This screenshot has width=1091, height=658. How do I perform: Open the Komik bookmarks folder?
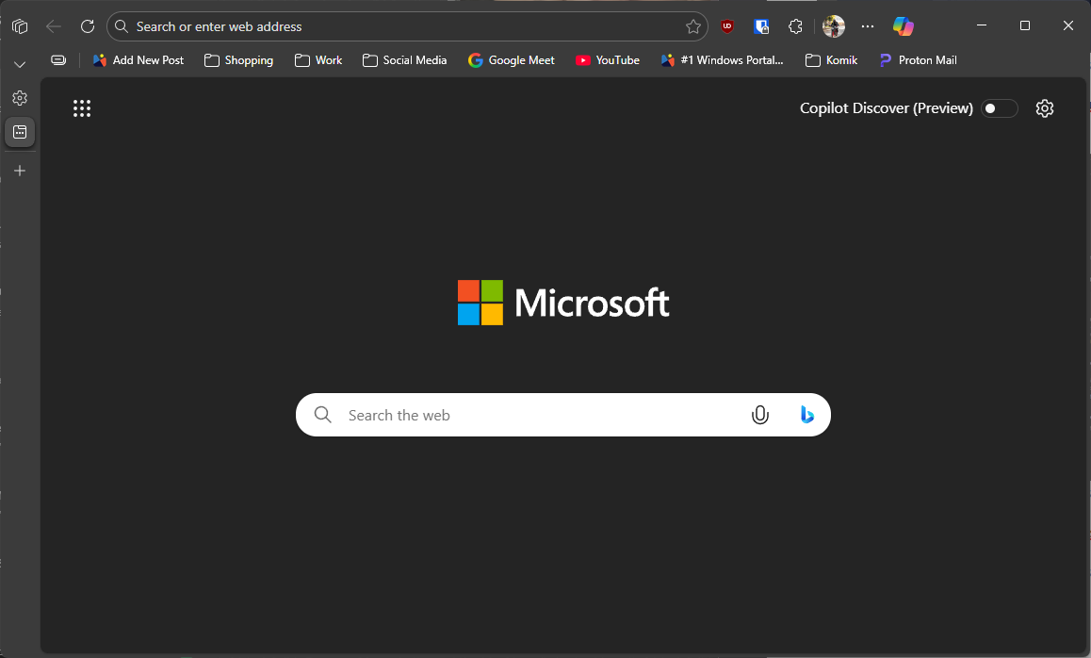click(831, 60)
